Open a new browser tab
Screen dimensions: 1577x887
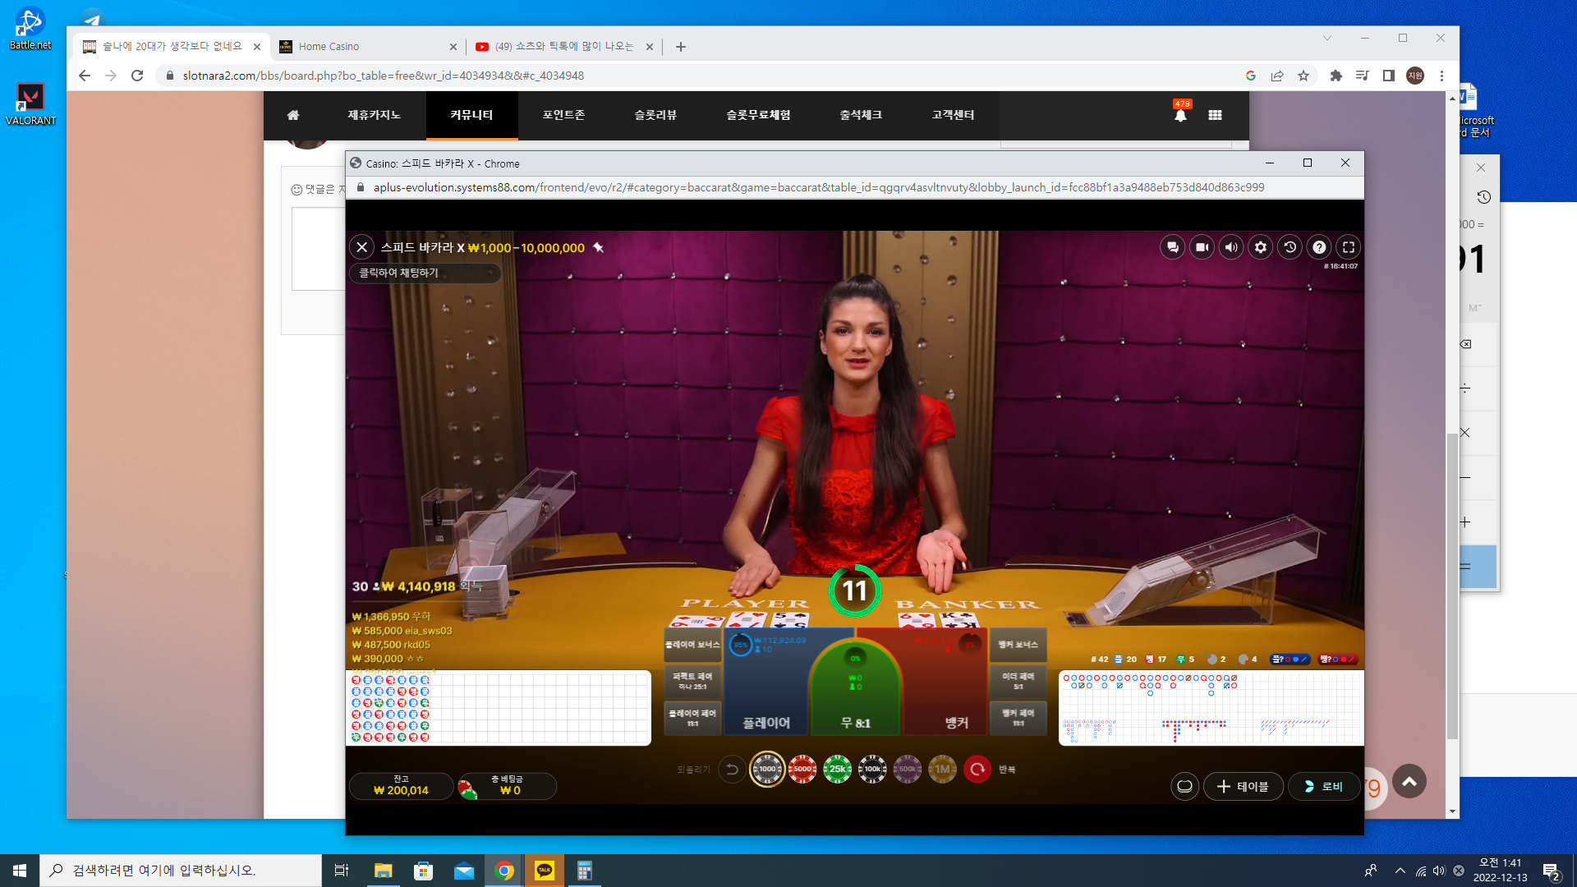point(681,47)
